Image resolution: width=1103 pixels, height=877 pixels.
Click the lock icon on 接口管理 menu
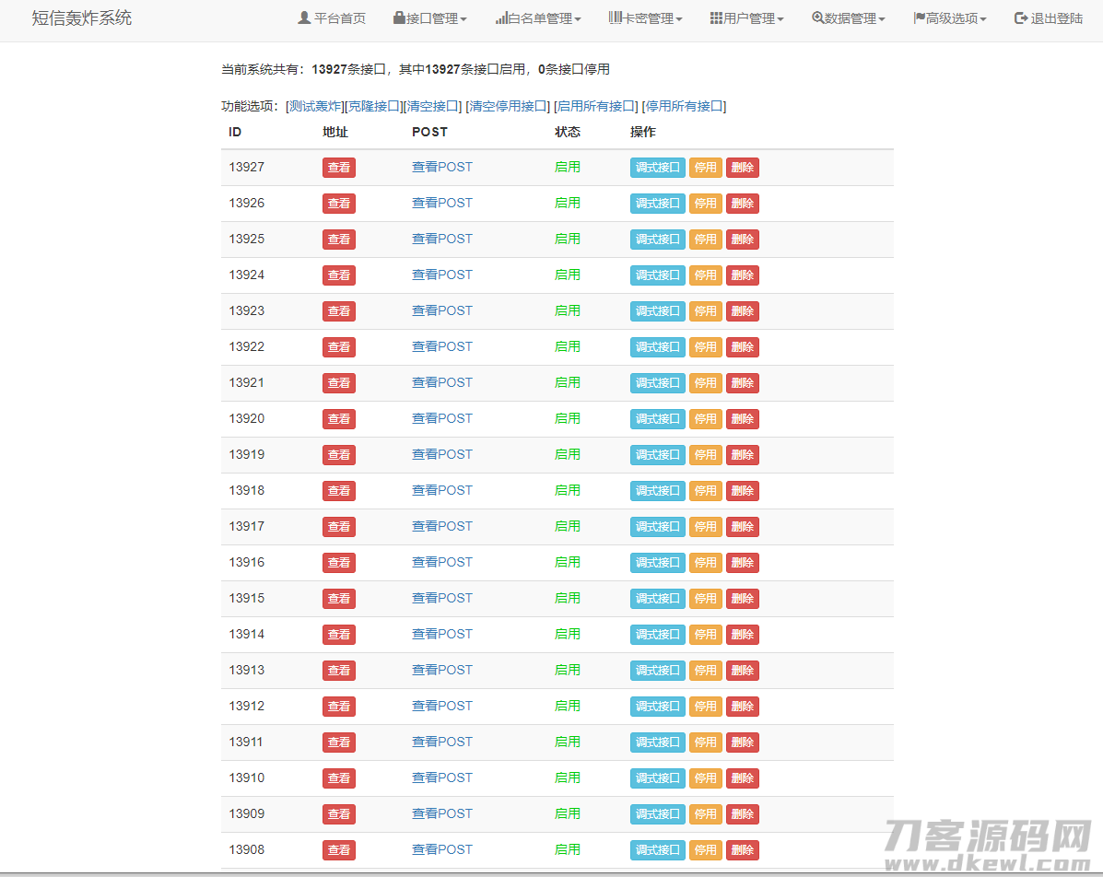[400, 17]
